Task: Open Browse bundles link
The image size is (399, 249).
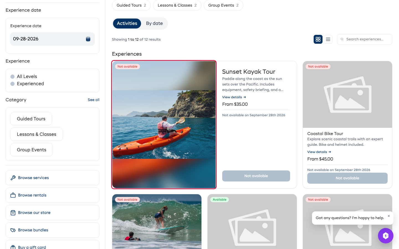Action: 52,230
